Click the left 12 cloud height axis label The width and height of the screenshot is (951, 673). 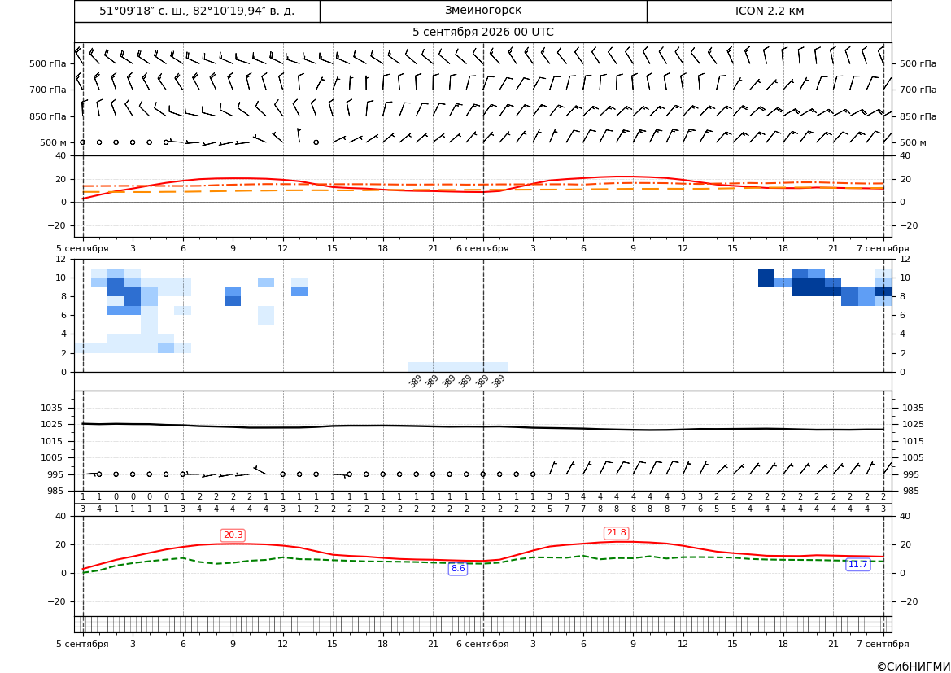[61, 259]
